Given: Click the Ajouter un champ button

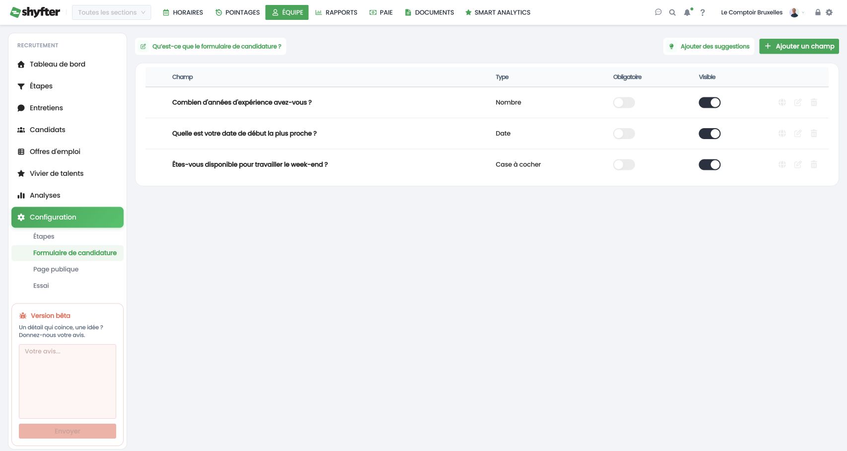Looking at the screenshot, I should pyautogui.click(x=799, y=46).
